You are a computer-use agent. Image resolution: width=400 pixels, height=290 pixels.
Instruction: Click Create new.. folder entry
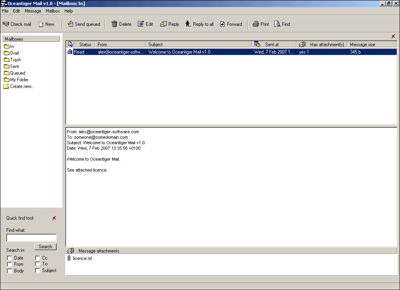point(18,86)
